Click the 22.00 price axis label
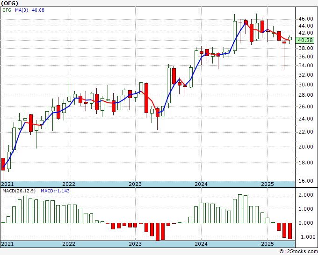Viewport: 318px width, 255px height. click(305, 132)
